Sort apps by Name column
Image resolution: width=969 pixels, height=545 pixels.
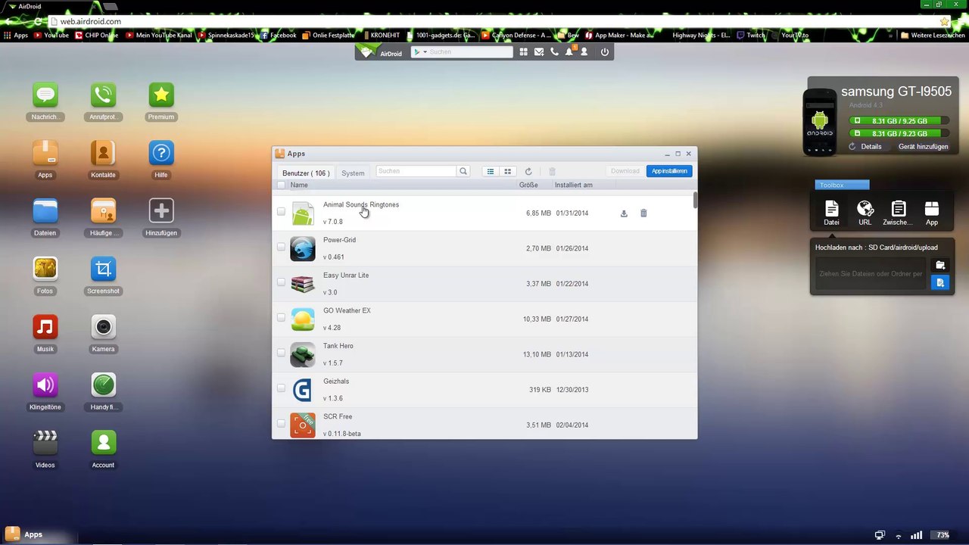pyautogui.click(x=299, y=185)
